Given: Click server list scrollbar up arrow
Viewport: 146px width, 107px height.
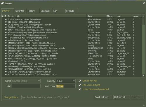Looking at the screenshot, I should point(143,16).
